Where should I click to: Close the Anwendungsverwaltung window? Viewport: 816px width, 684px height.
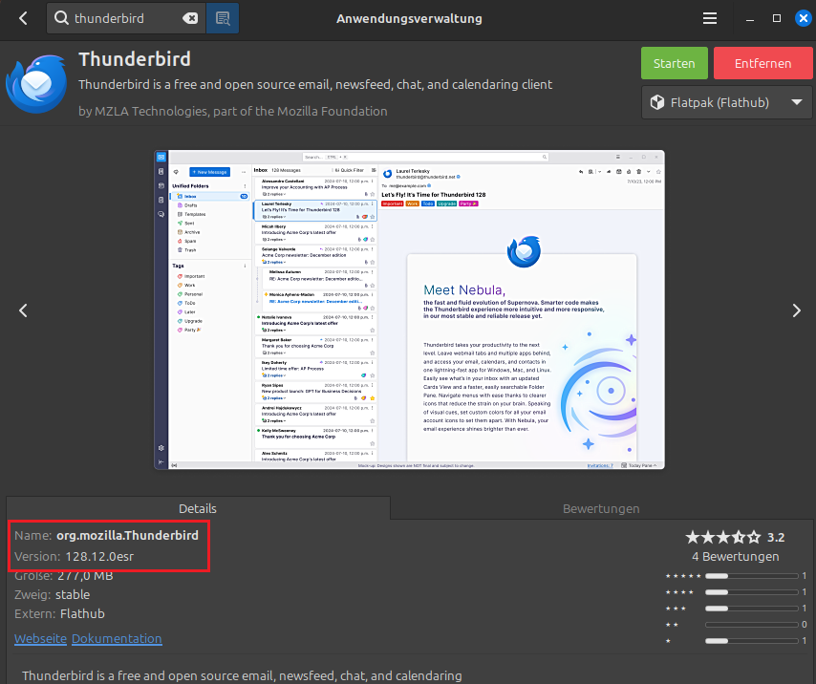803,19
